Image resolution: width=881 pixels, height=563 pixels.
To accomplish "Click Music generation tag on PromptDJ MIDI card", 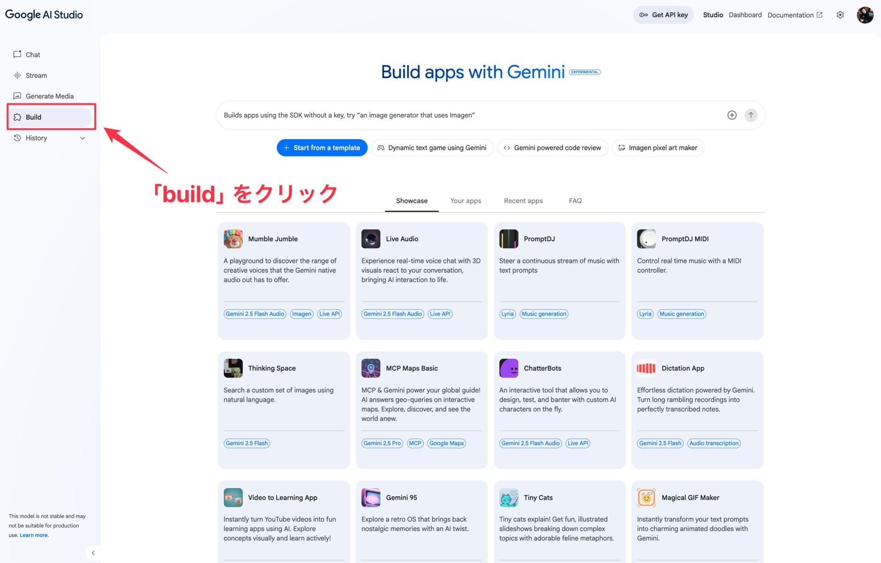I will click(681, 314).
